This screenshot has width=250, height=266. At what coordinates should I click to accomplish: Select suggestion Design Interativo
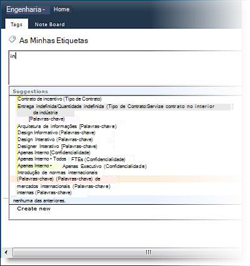(x=55, y=139)
